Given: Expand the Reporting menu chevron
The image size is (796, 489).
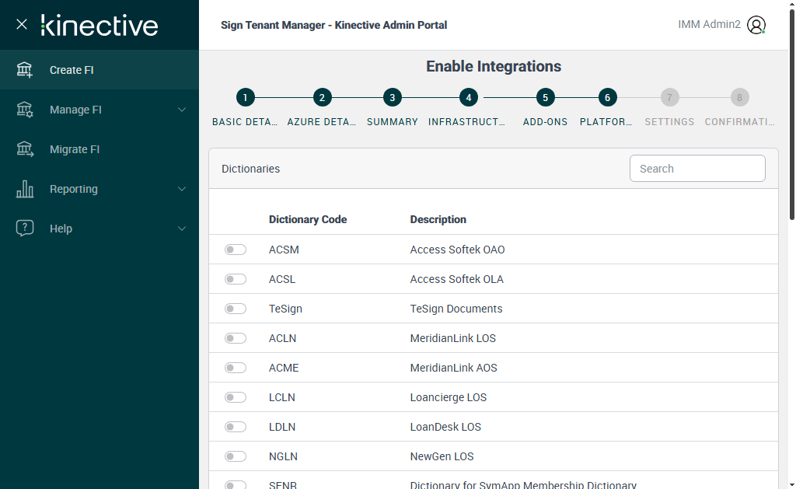Looking at the screenshot, I should [x=182, y=189].
